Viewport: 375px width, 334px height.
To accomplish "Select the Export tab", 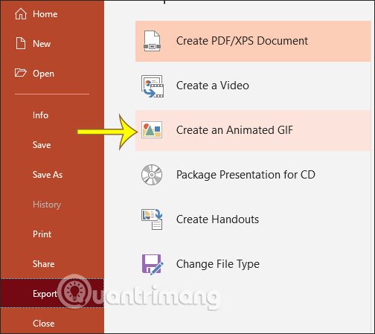I will coord(52,293).
